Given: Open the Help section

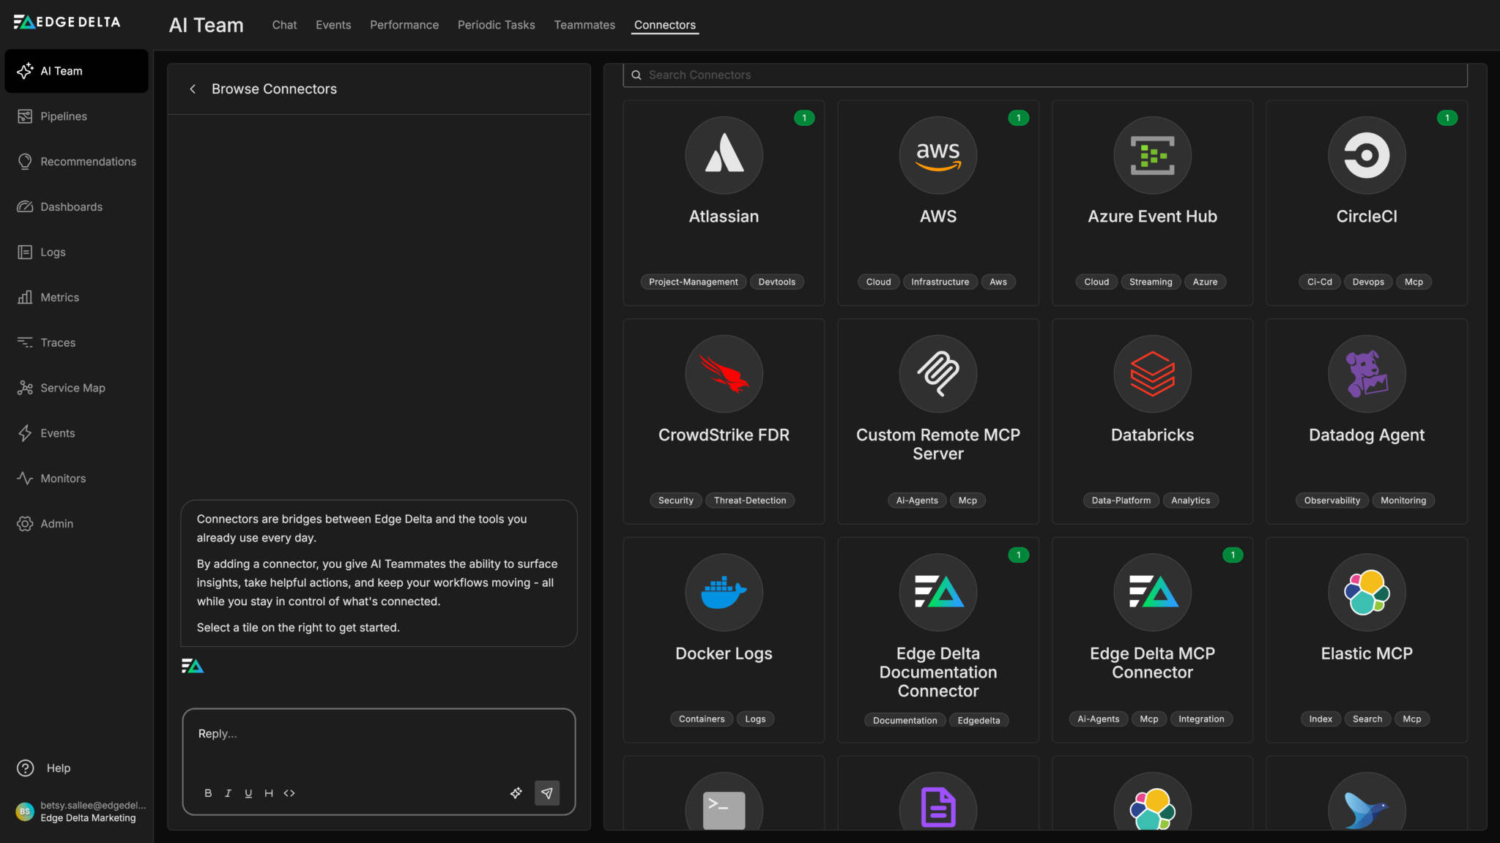Looking at the screenshot, I should [x=56, y=768].
